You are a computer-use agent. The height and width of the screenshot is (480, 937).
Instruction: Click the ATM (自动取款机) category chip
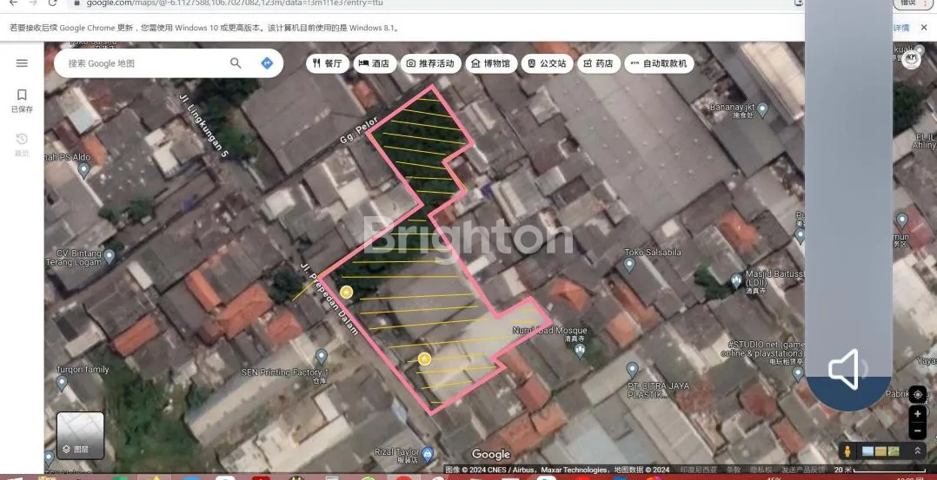658,63
